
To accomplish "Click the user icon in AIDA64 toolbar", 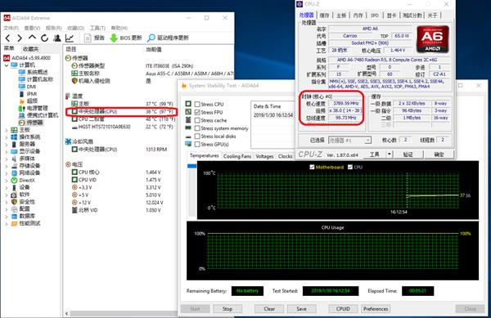I will click(x=57, y=38).
